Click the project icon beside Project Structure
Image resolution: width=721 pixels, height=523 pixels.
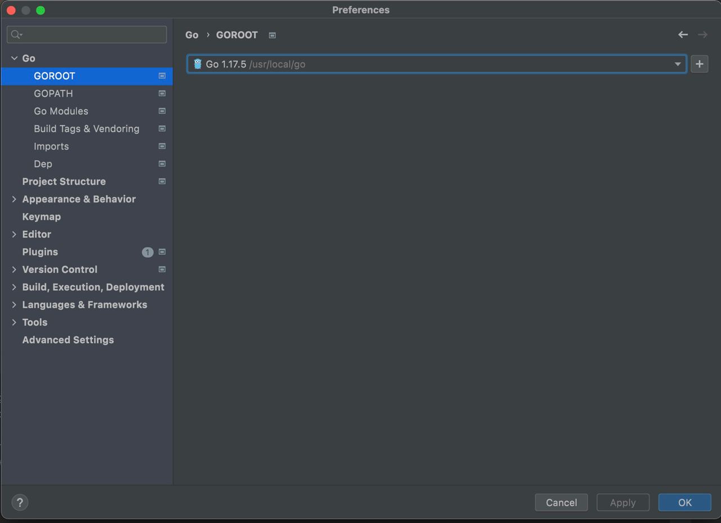click(x=162, y=182)
